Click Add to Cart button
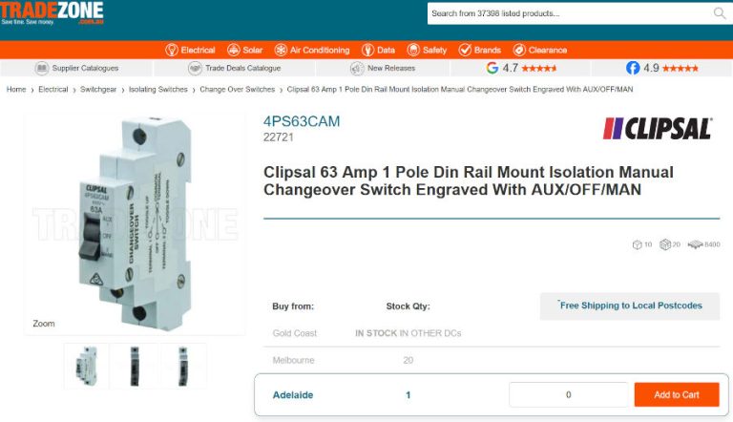Screen dimensions: 733x422 (x=677, y=394)
